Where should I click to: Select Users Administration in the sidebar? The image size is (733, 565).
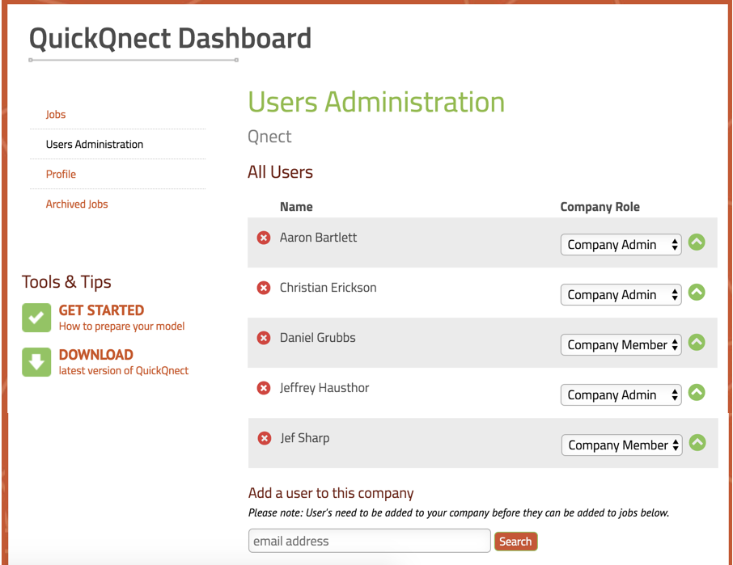95,145
